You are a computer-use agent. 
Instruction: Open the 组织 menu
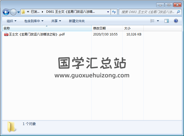11,21
